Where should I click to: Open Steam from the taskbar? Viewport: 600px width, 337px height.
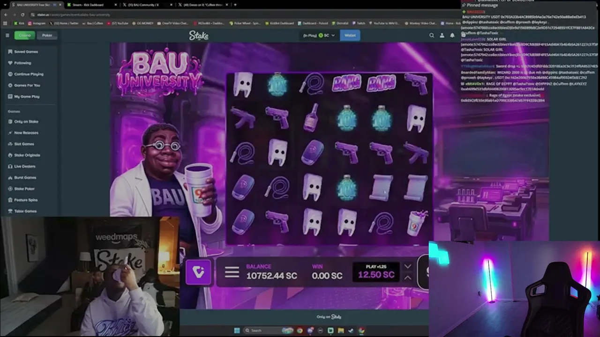351,330
